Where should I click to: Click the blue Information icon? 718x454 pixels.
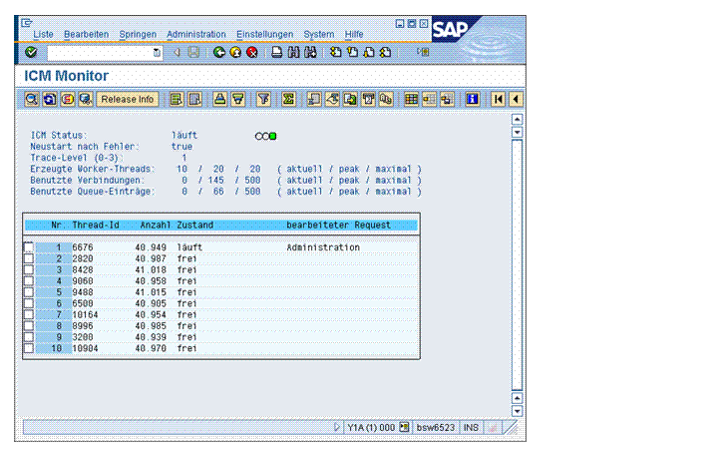[x=472, y=99]
